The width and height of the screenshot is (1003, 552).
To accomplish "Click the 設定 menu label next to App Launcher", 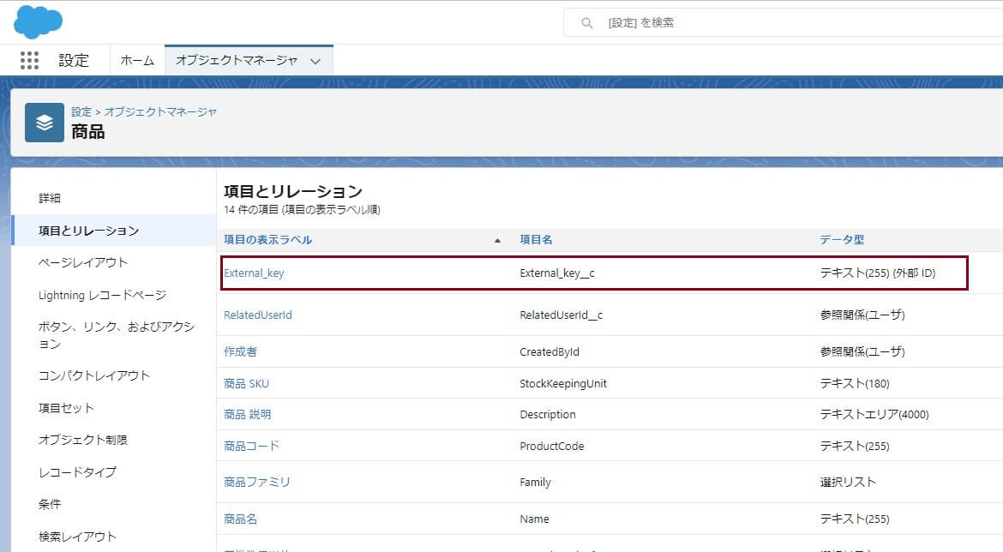I will tap(74, 60).
